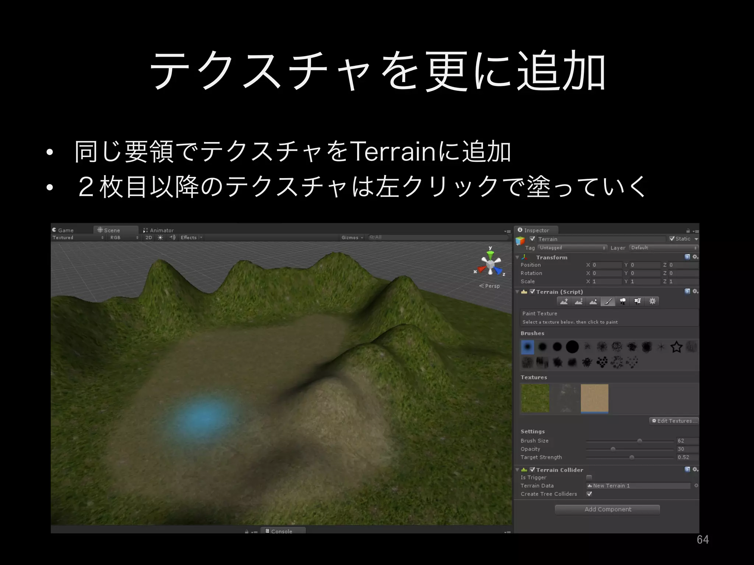Open Terrain Settings gear icon
This screenshot has height=565, width=754.
(652, 302)
